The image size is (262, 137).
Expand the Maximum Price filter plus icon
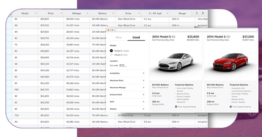143,80
